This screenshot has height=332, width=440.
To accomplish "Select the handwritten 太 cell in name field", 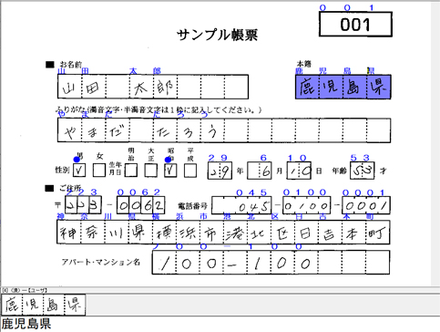I will point(141,88).
